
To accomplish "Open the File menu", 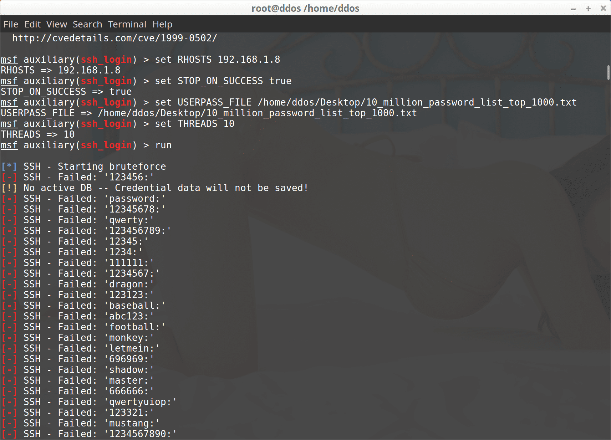I will pyautogui.click(x=11, y=24).
